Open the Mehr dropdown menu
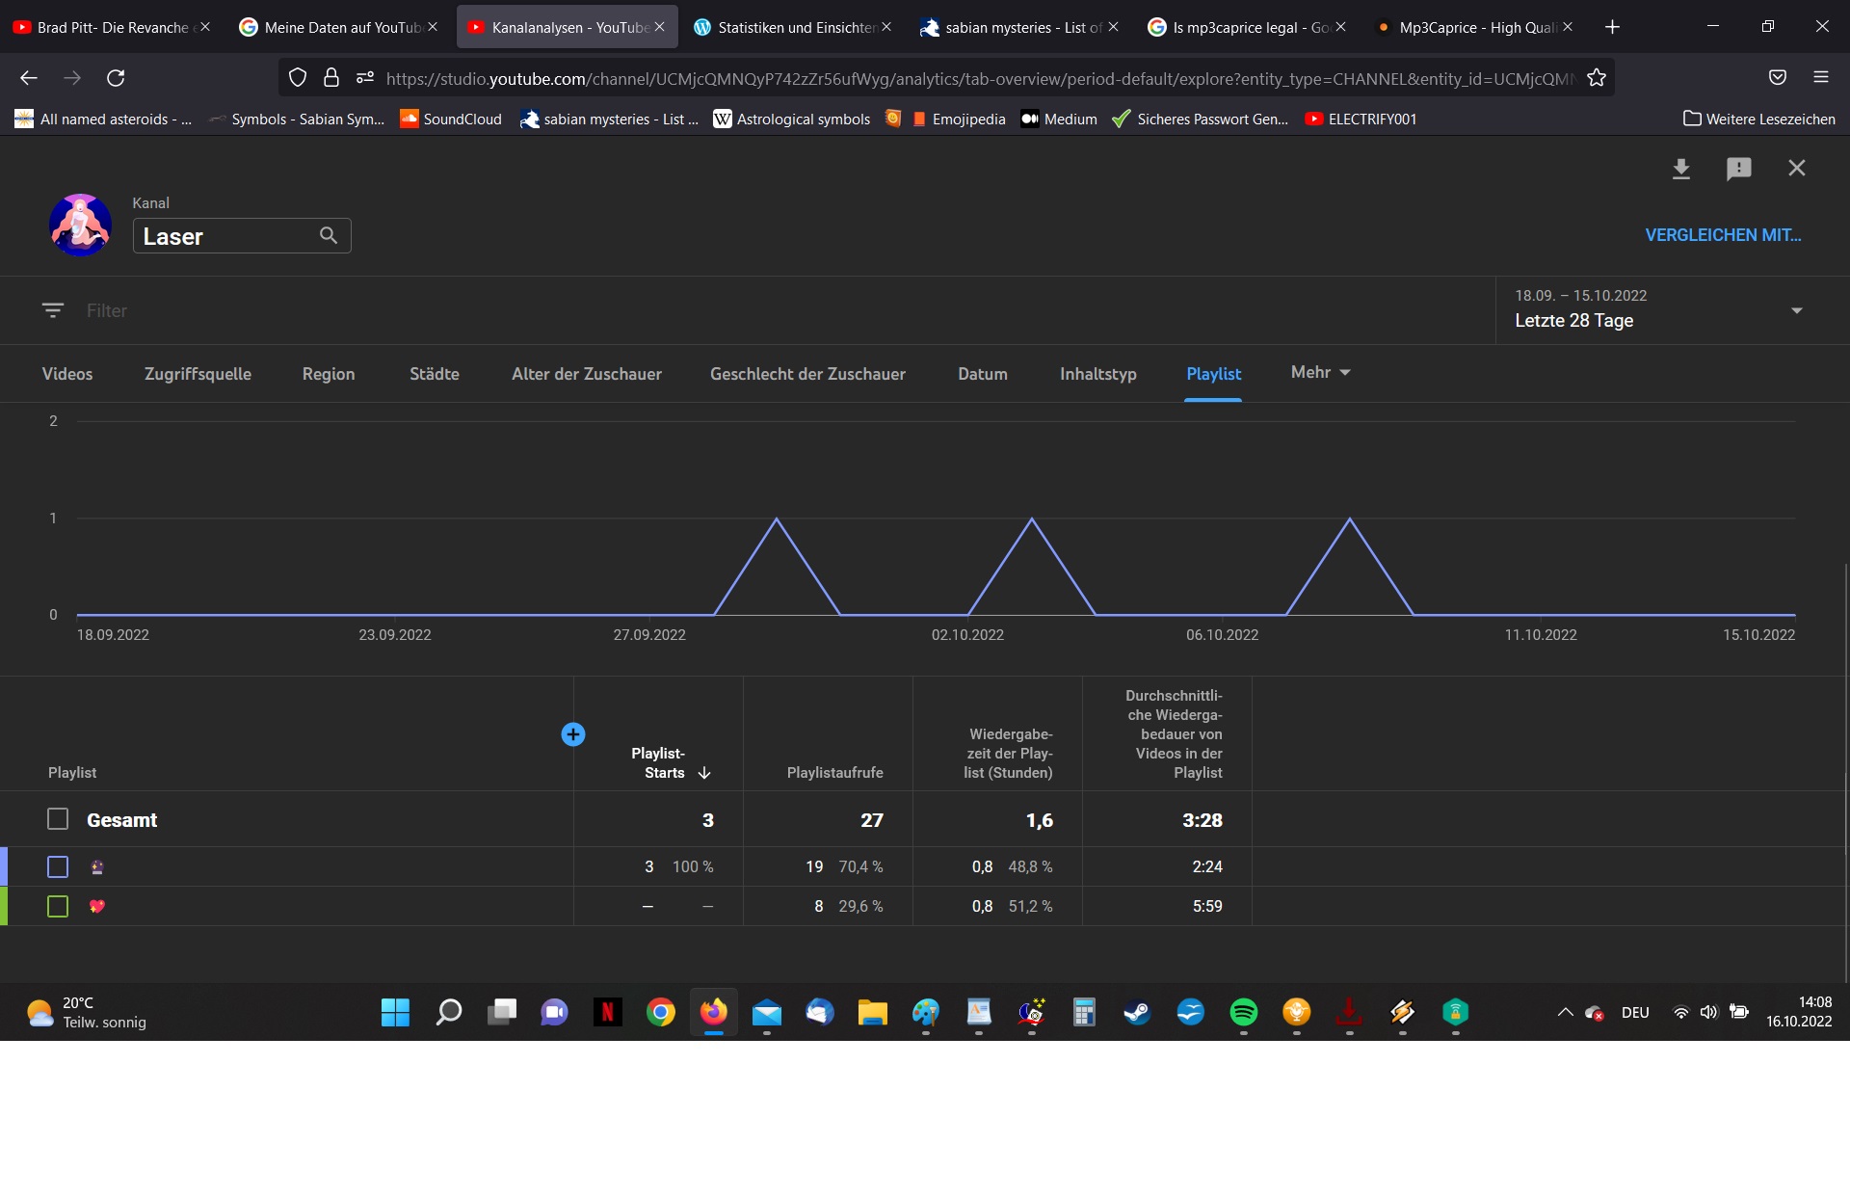Screen dimensions: 1850x1197 click(x=1320, y=372)
